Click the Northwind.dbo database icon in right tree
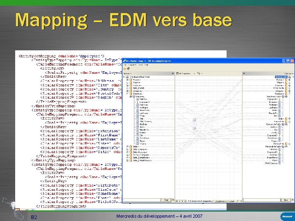 (x=290, y=77)
